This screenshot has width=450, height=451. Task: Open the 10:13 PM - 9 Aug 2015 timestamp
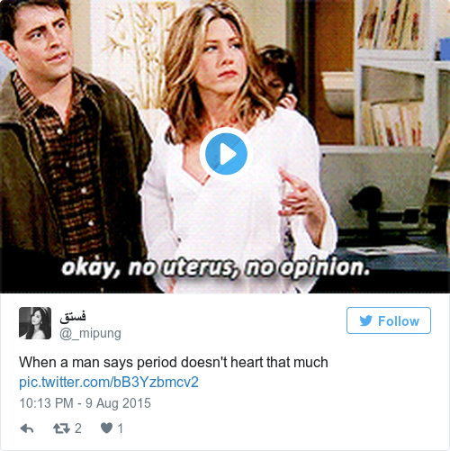[x=85, y=403]
